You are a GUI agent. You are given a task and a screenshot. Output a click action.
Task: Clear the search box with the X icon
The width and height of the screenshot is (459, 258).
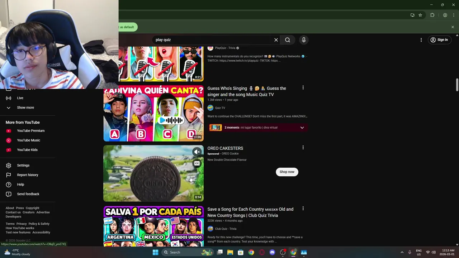[276, 40]
